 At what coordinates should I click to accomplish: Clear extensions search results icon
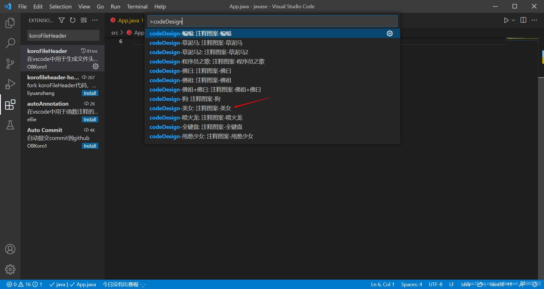pos(84,20)
